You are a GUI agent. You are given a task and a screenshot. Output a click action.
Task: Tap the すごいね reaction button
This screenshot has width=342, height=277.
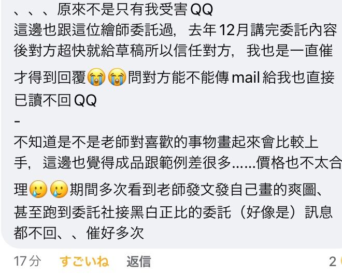[84, 261]
